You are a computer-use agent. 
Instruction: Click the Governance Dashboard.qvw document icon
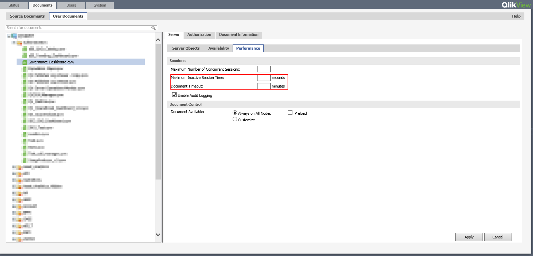click(25, 62)
